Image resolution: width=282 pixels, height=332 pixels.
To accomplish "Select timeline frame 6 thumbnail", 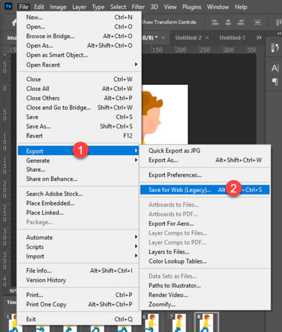I will coord(151,323).
